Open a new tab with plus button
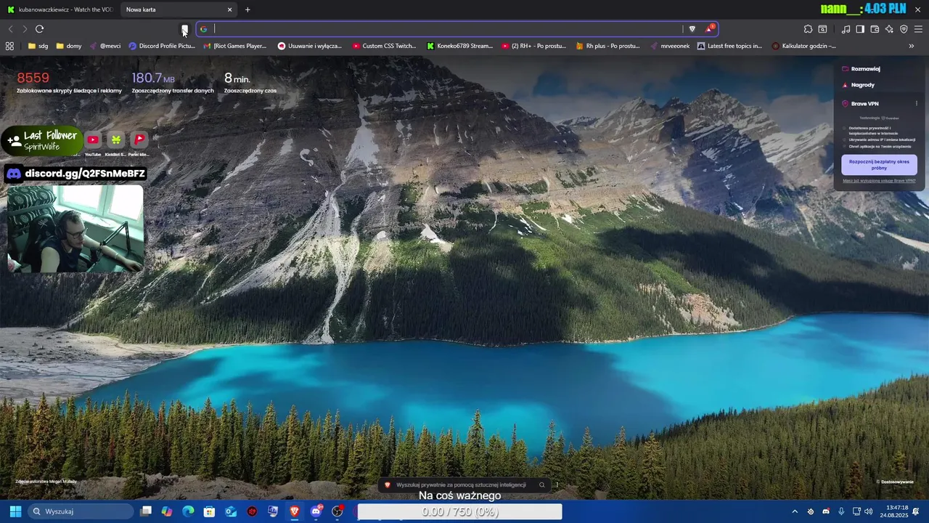 click(247, 9)
